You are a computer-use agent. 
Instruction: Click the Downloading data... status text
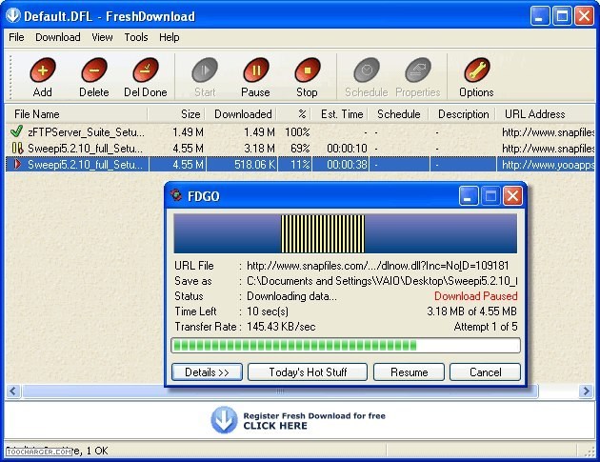[291, 296]
